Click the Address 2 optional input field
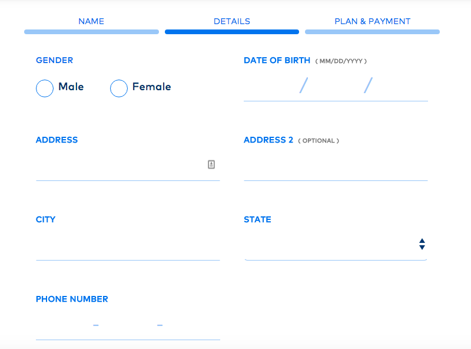The width and height of the screenshot is (471, 349). 336,165
